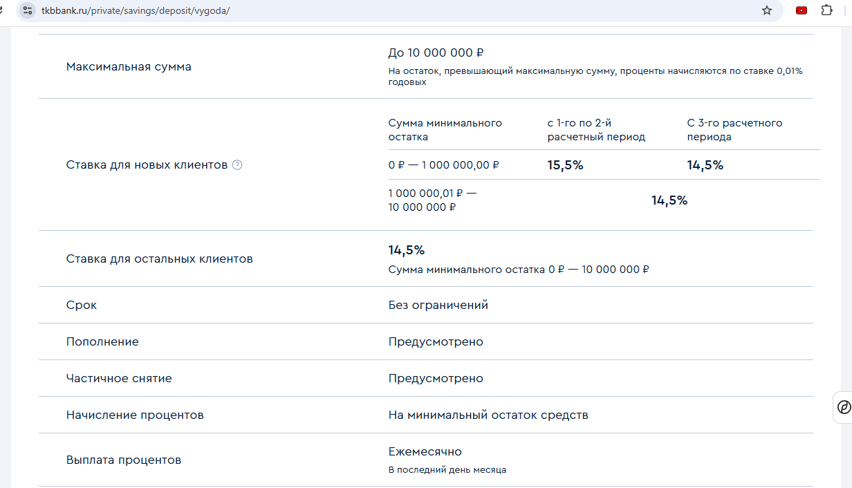The height and width of the screenshot is (488, 852).
Task: Click 'С 3-го расчетного периода' column header
Action: pos(734,130)
